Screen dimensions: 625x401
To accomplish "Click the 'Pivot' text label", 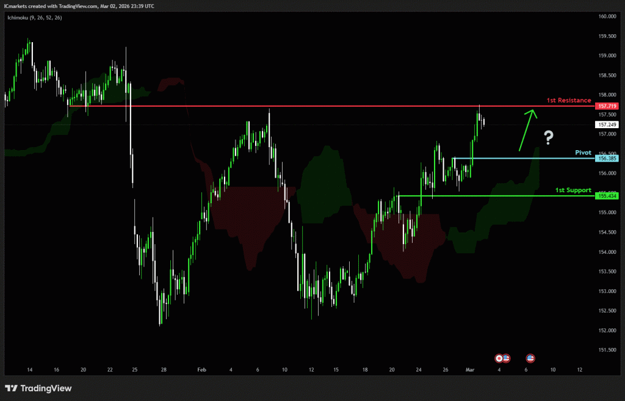I will pos(583,152).
